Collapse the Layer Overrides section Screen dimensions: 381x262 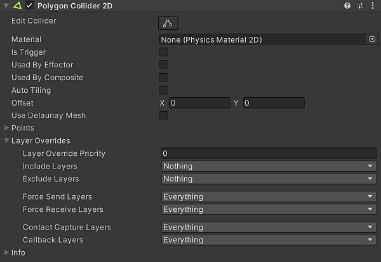[7, 141]
